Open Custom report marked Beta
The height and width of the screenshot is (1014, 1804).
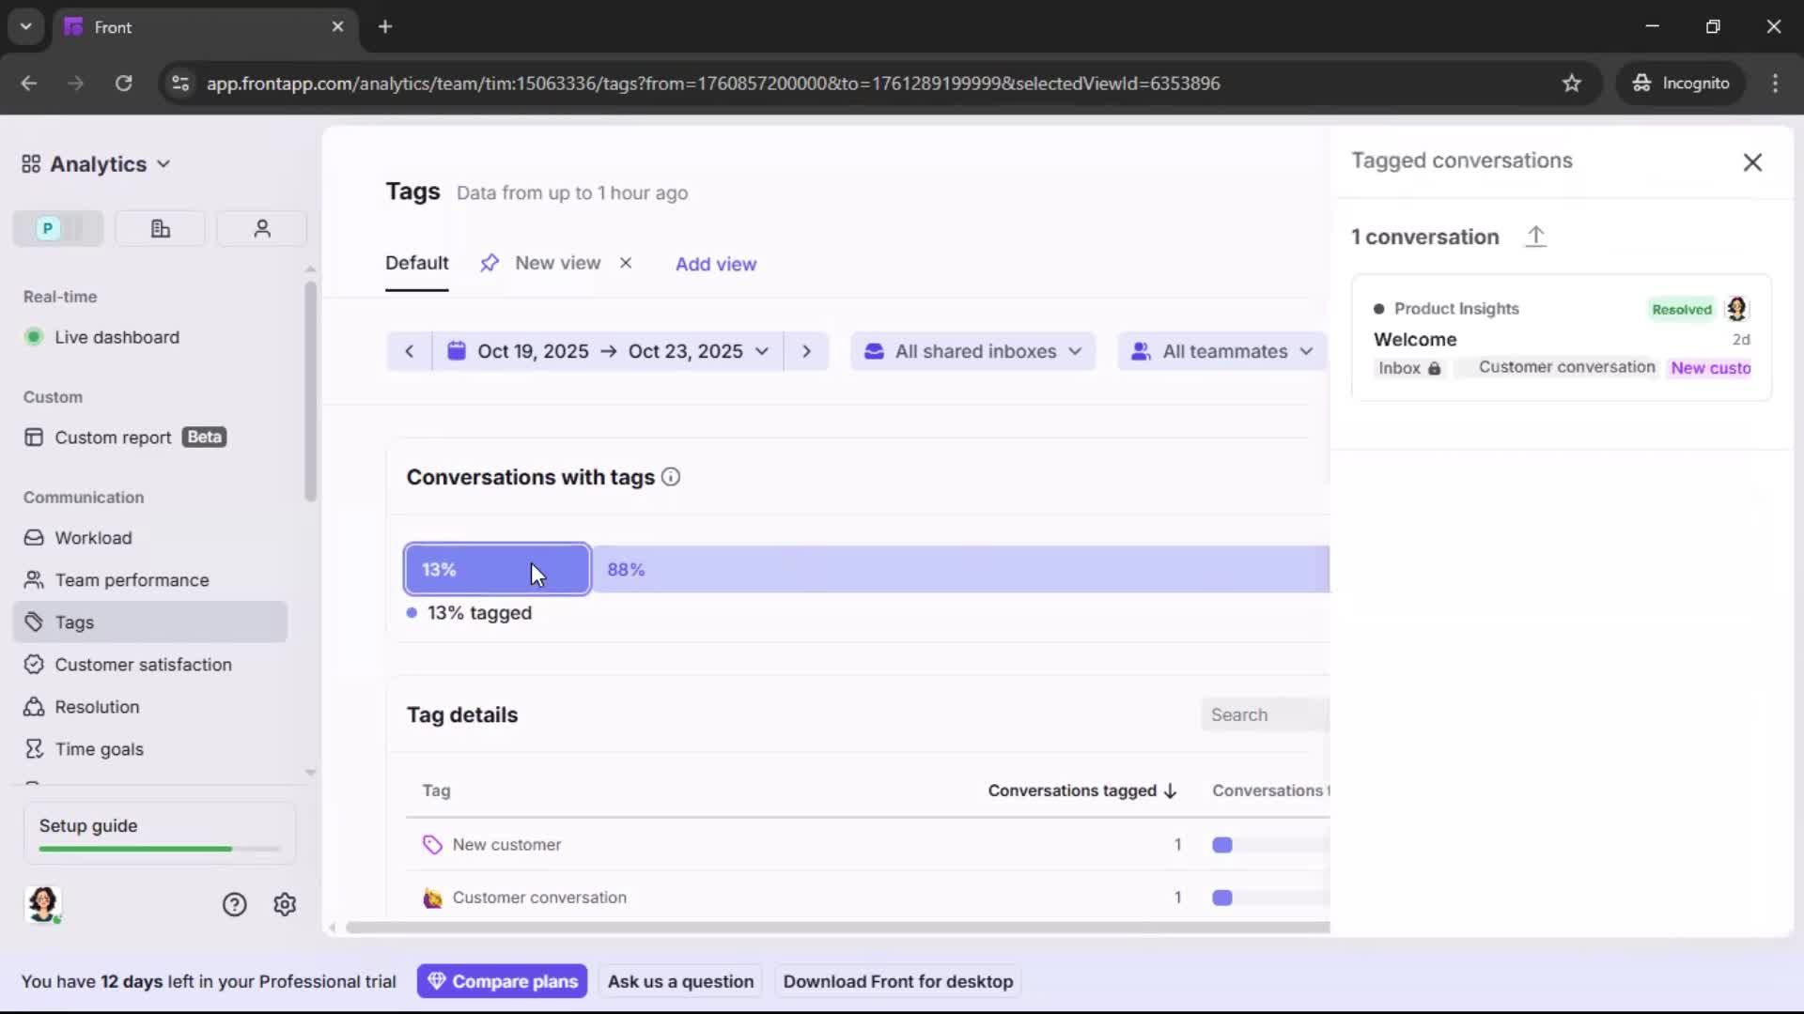[x=111, y=437]
